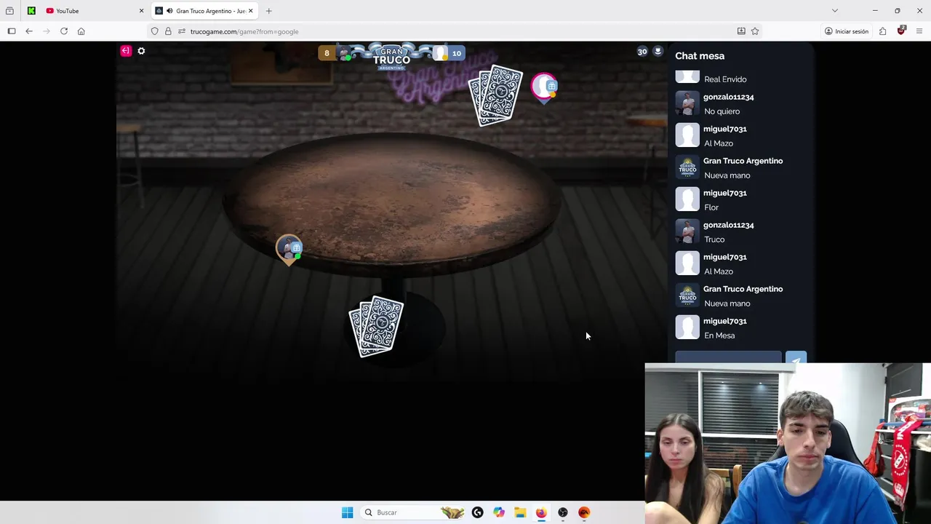Open the Firefox list all tabs dropdown

835,11
